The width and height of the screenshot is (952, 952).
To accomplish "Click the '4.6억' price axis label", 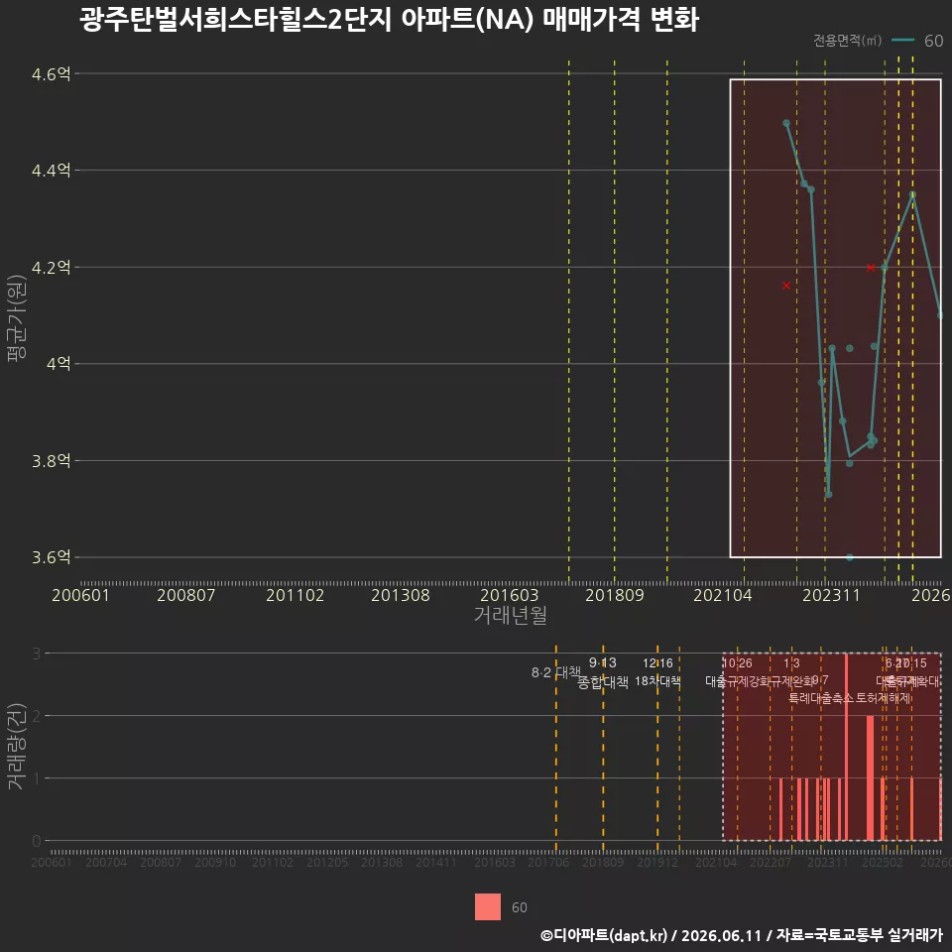I will pos(51,74).
